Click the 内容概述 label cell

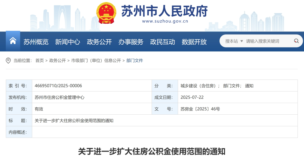click(x=19, y=132)
